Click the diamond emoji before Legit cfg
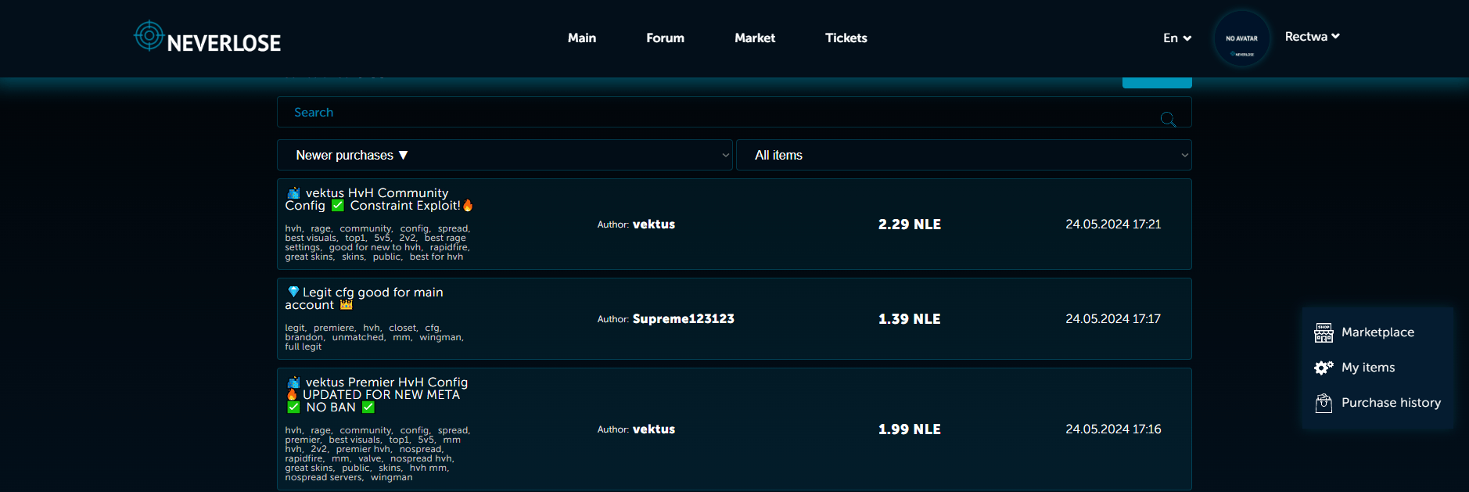The height and width of the screenshot is (492, 1469). [293, 292]
